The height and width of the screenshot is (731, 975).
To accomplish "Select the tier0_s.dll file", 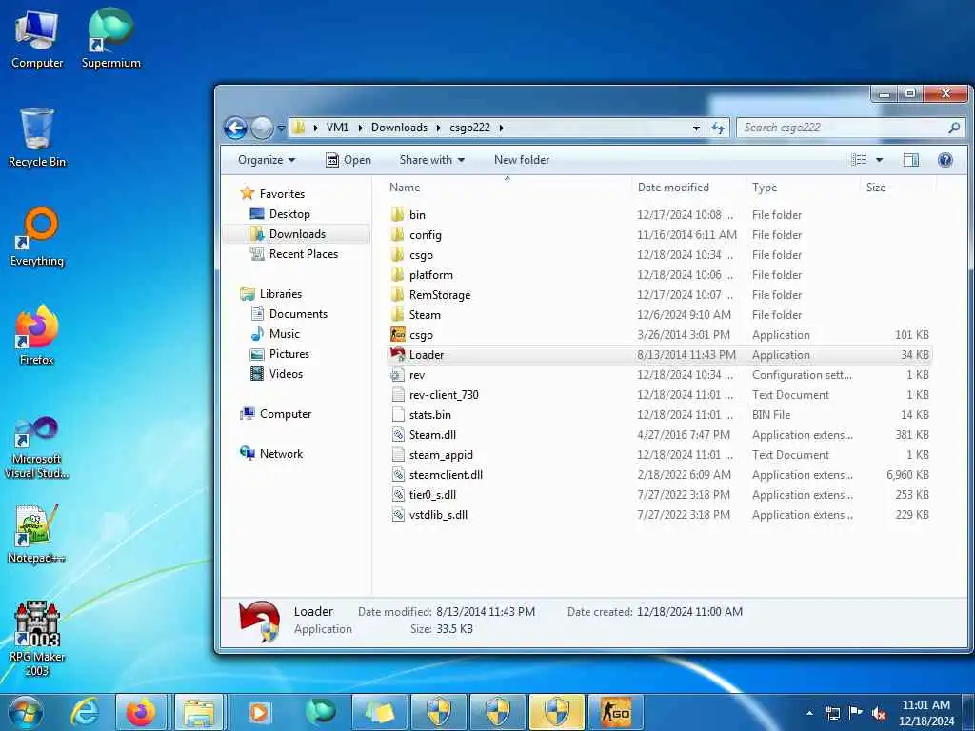I will pos(432,495).
